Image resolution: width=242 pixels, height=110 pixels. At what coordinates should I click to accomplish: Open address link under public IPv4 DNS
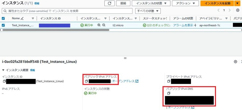(x=181, y=107)
